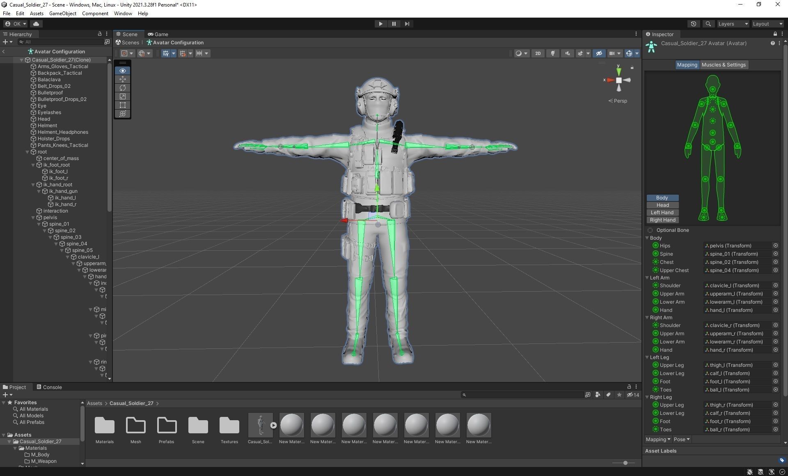Click the Project panel search field
Viewport: 788px width, 476px height.
click(522, 395)
